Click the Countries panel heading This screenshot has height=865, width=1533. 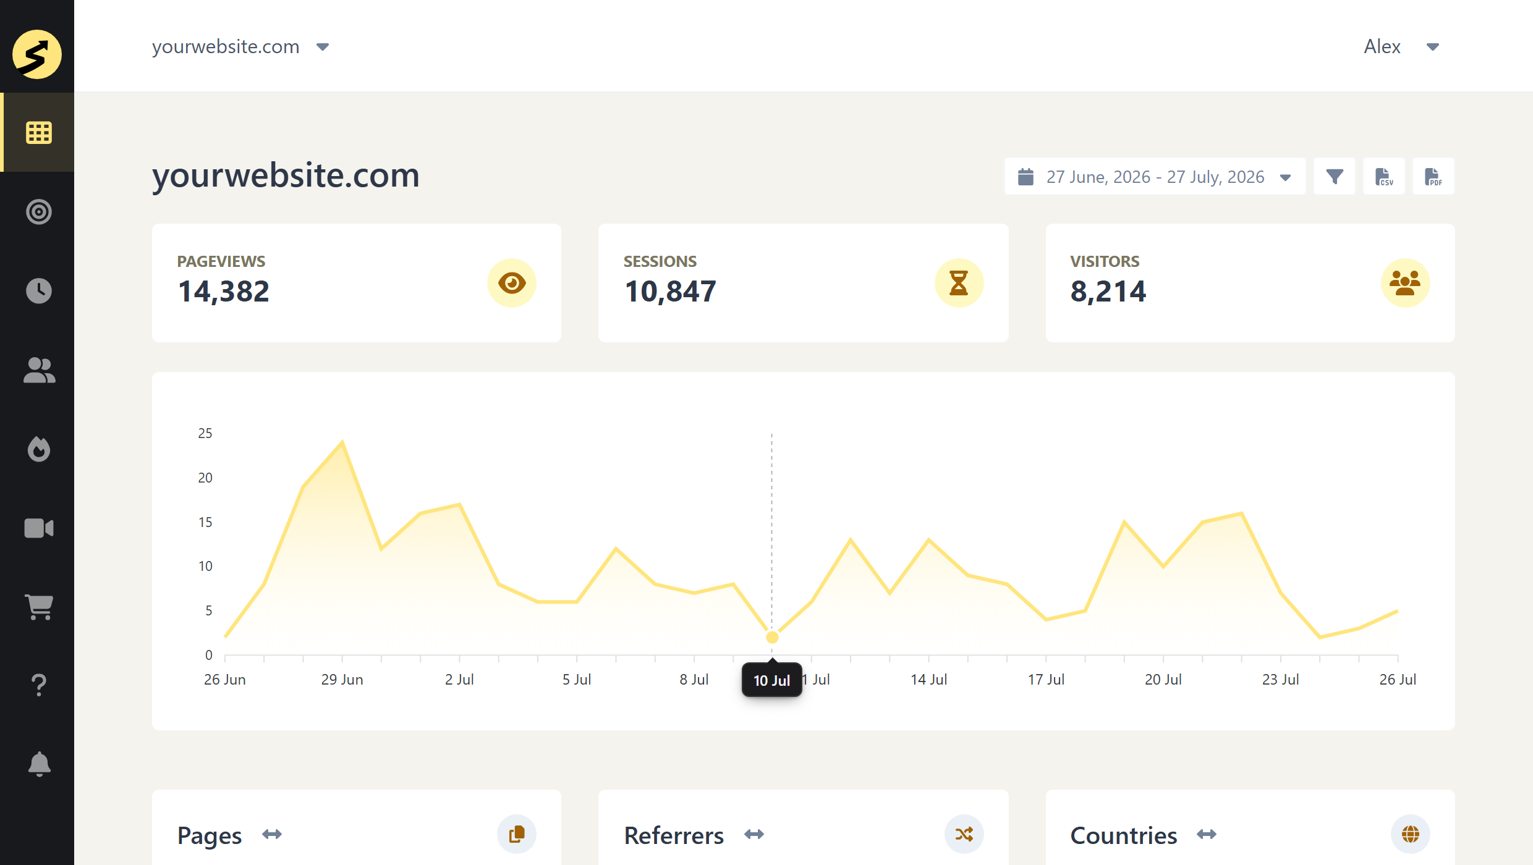(1124, 835)
